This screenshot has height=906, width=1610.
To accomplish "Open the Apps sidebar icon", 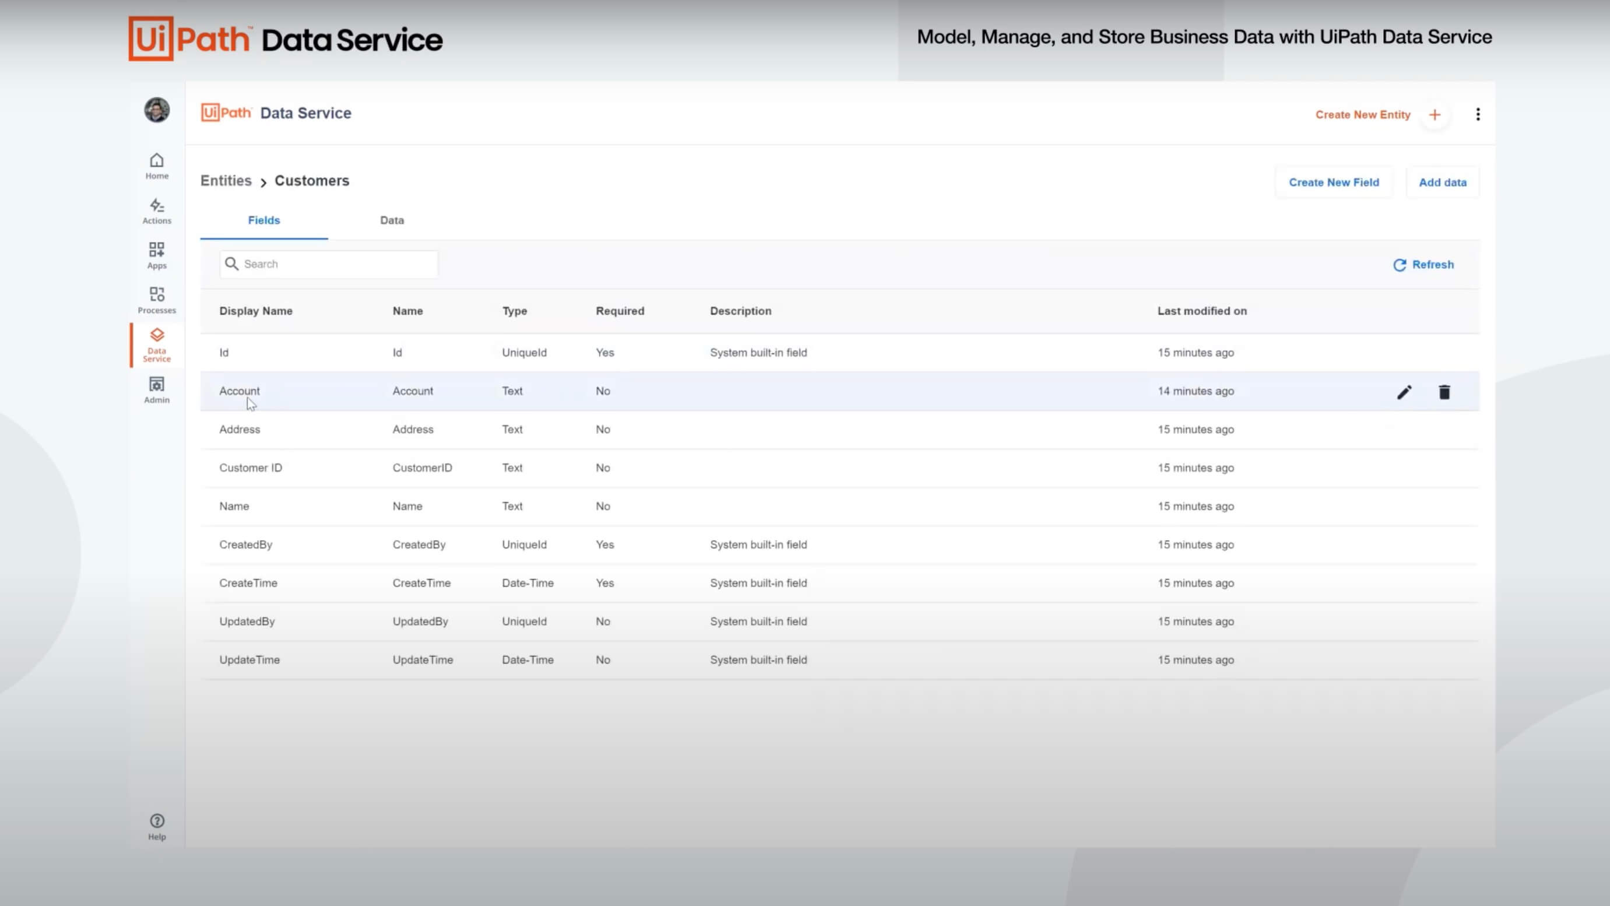I will point(157,256).
